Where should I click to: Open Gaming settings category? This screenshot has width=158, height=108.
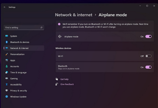14,78
